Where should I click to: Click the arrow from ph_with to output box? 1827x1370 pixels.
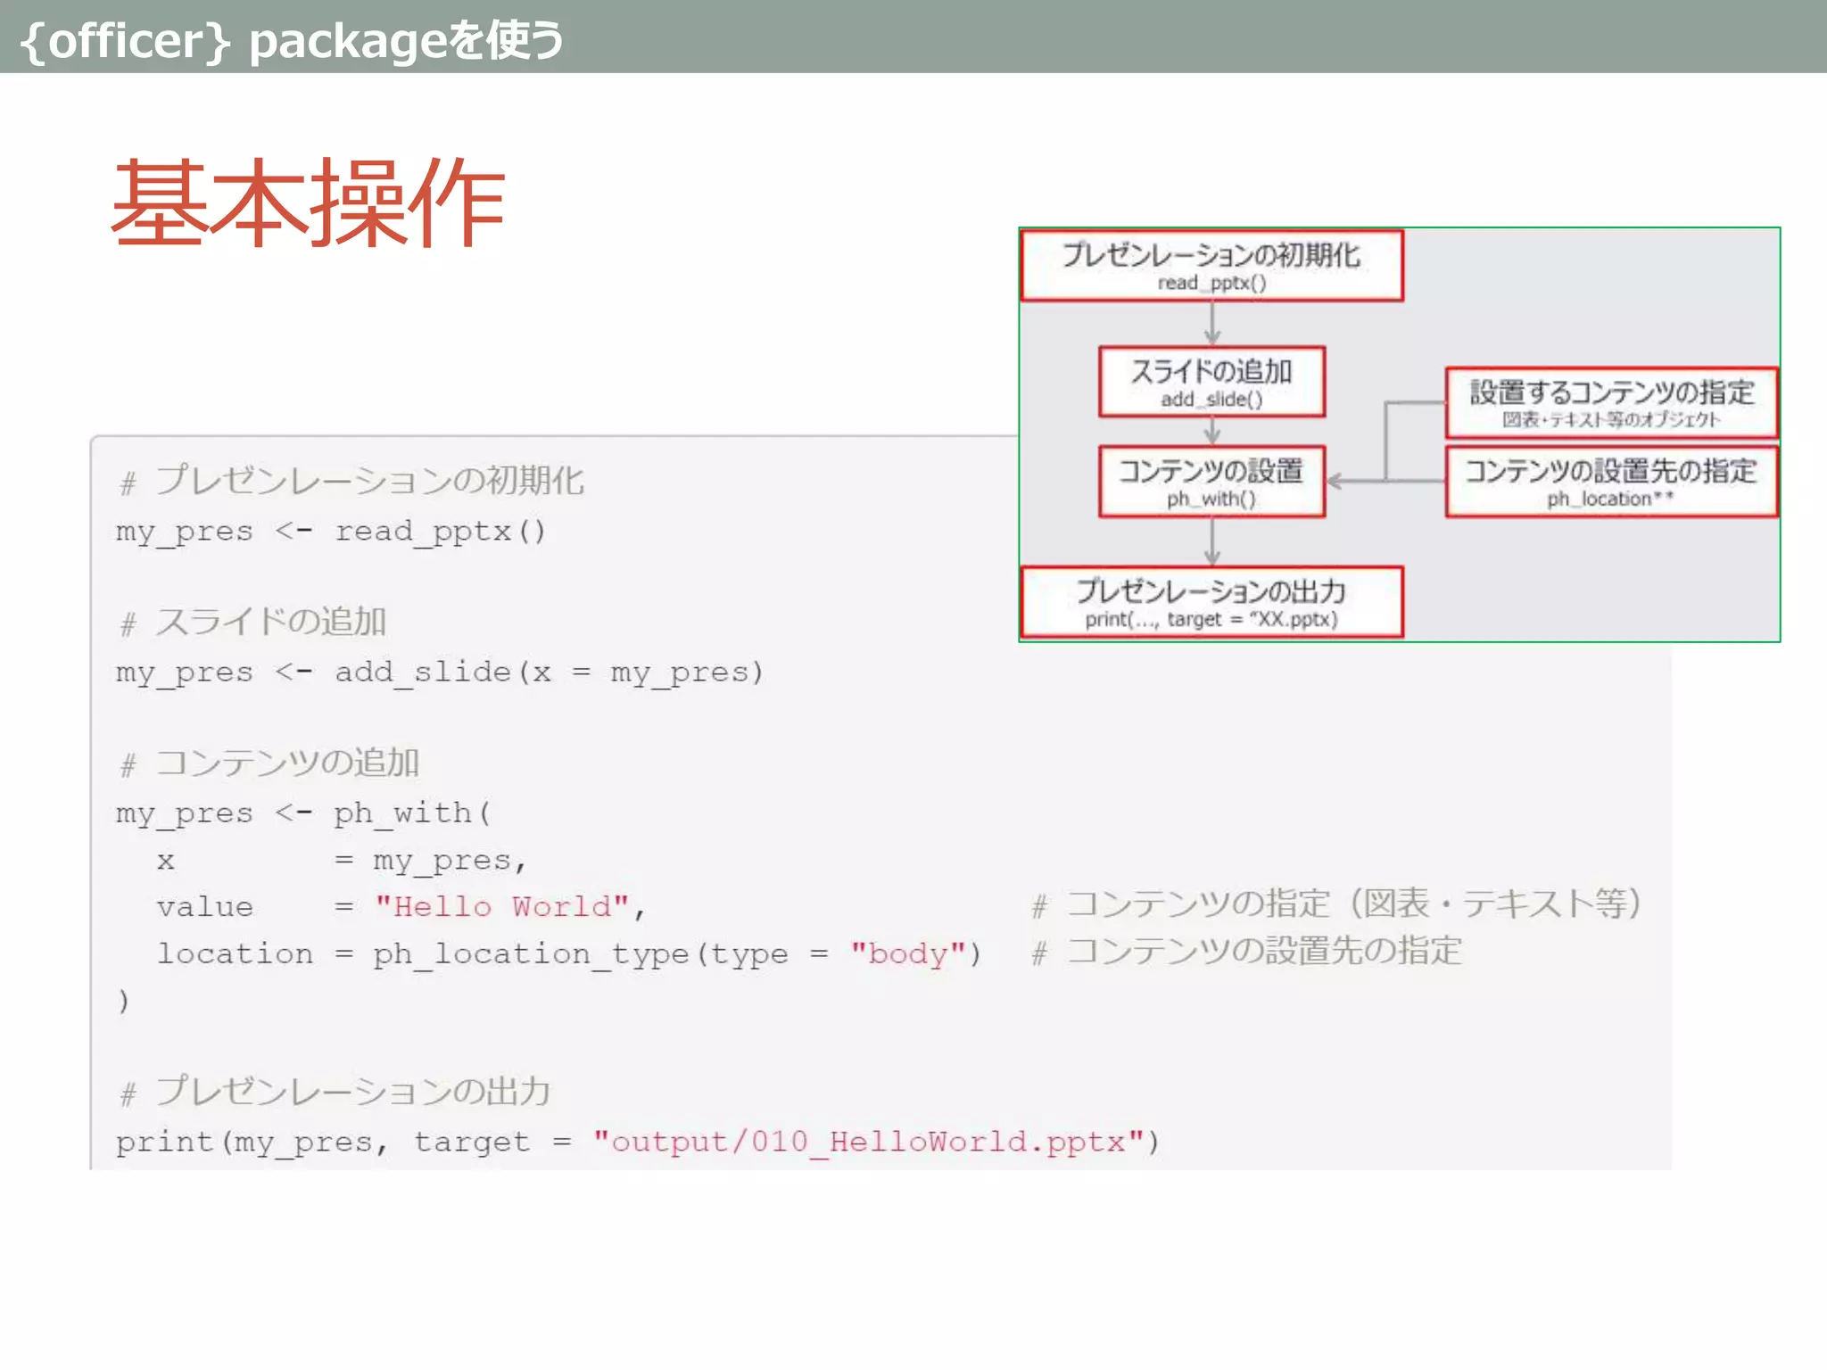coord(1211,541)
